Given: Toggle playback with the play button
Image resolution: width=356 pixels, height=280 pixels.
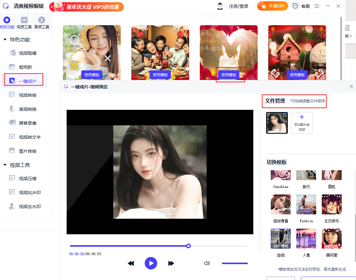Looking at the screenshot, I should pos(151,263).
